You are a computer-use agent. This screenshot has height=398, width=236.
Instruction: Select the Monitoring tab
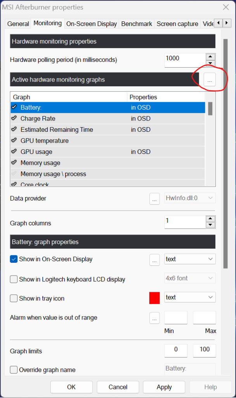pos(48,23)
